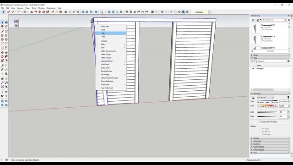The image size is (293, 165).
Task: Click Component#12 thumbnail
Action: tap(256, 28)
